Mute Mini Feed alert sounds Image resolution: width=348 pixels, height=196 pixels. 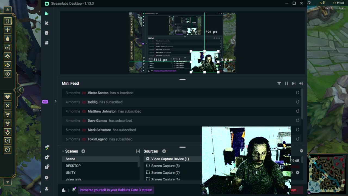point(301,84)
